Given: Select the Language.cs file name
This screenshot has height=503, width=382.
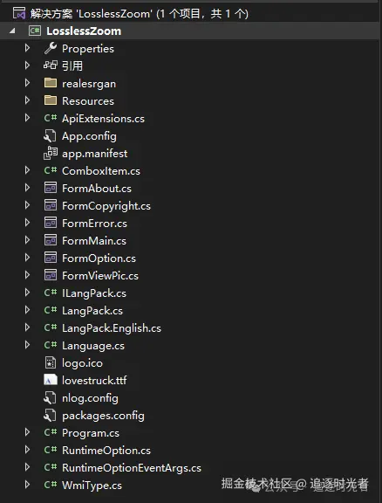Looking at the screenshot, I should tap(93, 346).
